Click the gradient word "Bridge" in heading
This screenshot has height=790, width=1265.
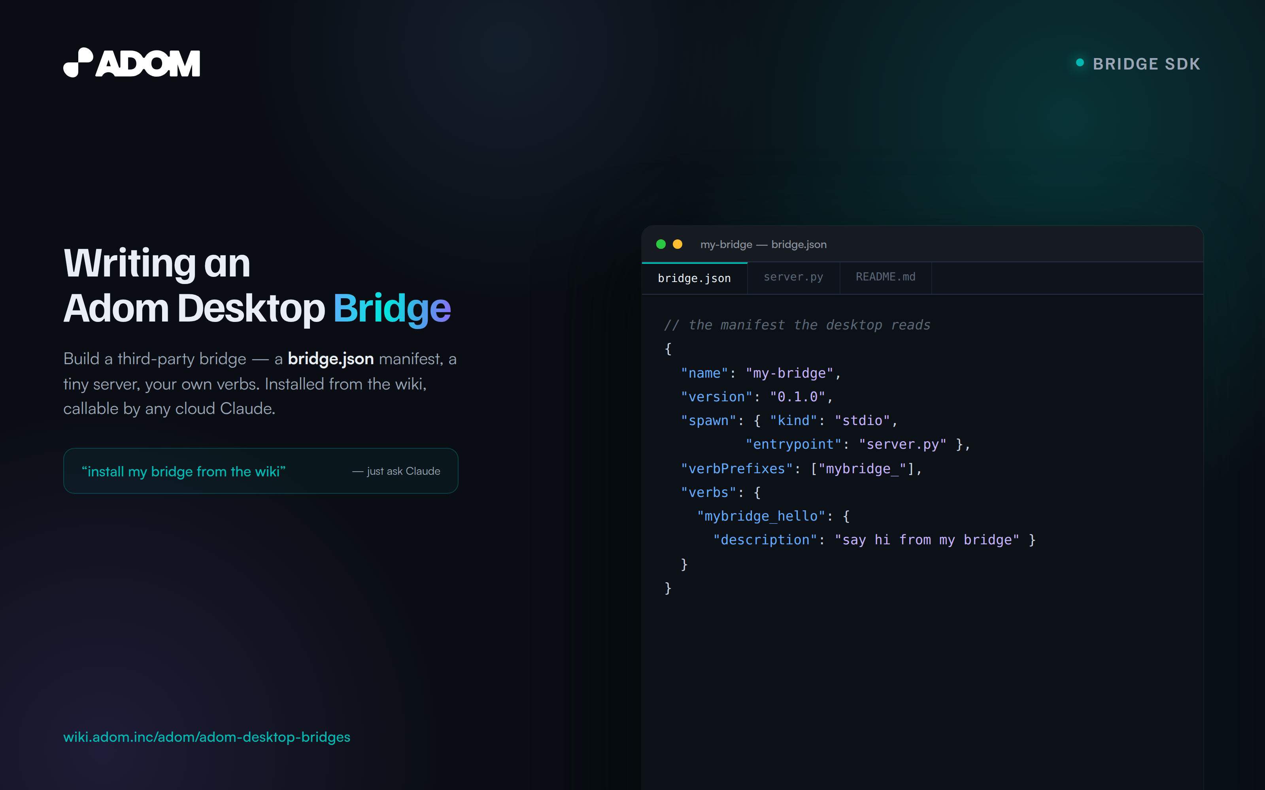point(392,309)
